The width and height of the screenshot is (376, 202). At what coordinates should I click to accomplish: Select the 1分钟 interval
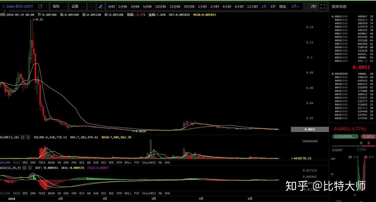point(122,7)
